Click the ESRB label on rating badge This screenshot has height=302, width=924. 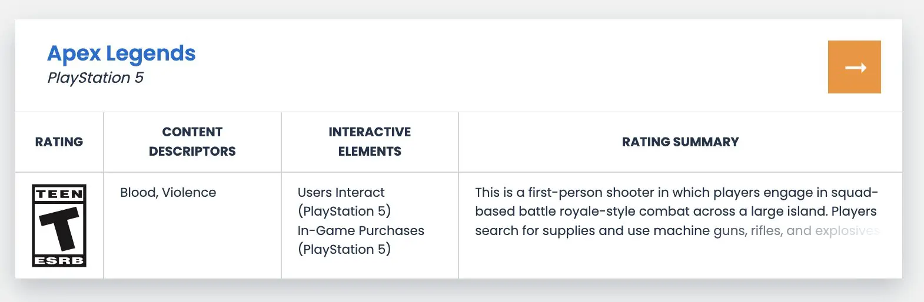click(x=59, y=260)
